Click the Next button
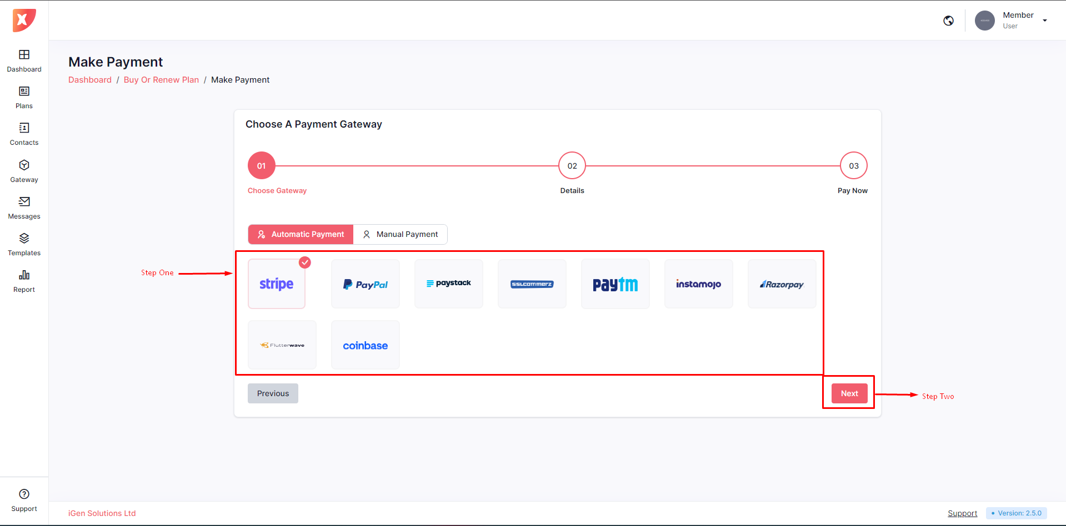The height and width of the screenshot is (526, 1066). pyautogui.click(x=849, y=393)
